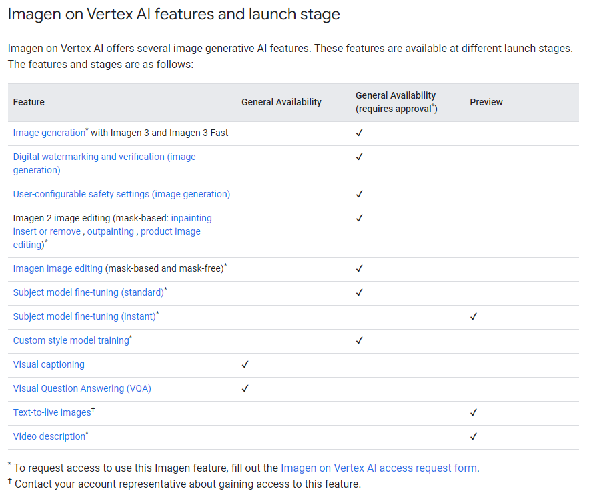Open the Visual captioning link
This screenshot has width=589, height=499.
point(49,364)
